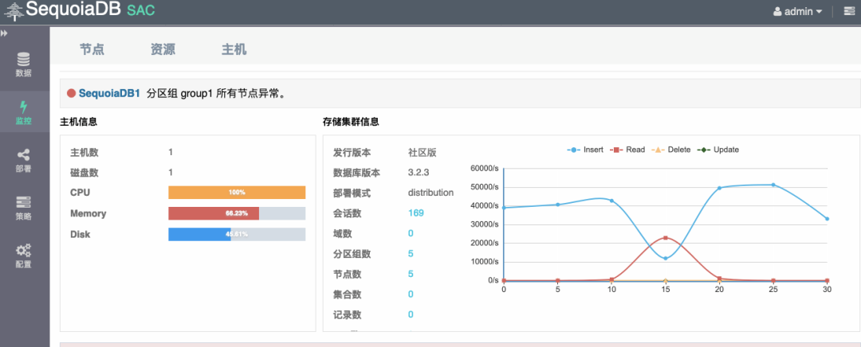Open the 部署 share icon
Viewport: 861px width, 347px height.
click(x=24, y=155)
